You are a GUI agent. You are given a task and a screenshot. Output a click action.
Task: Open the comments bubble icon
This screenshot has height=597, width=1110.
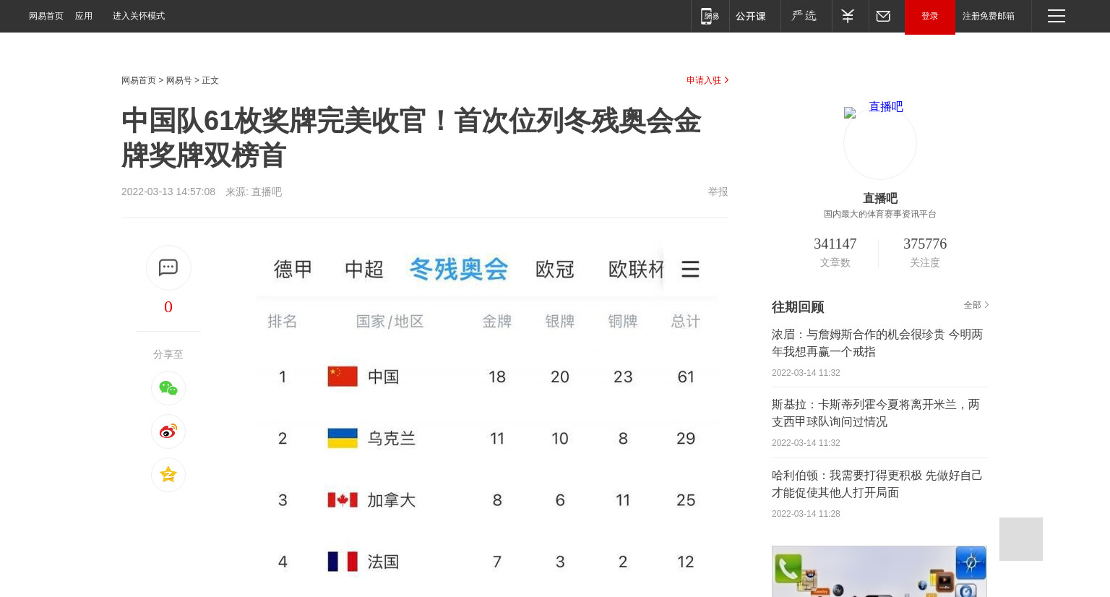[168, 267]
